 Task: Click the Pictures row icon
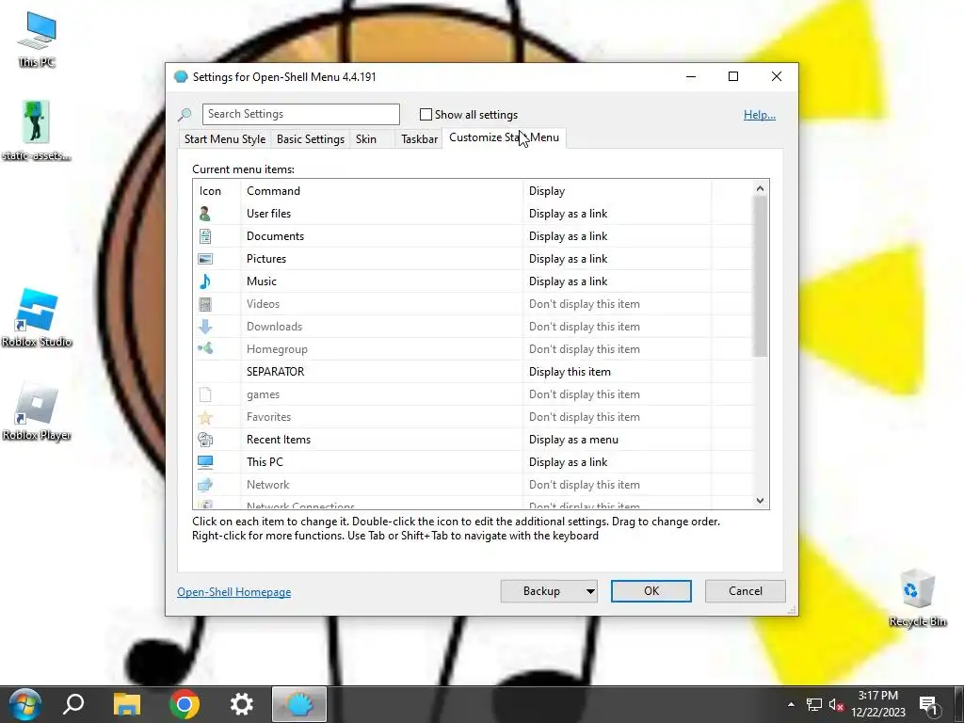(x=205, y=259)
